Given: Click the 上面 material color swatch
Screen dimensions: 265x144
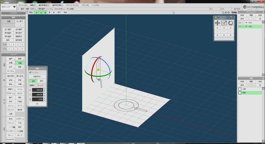Looking at the screenshot, I should coord(240,89).
